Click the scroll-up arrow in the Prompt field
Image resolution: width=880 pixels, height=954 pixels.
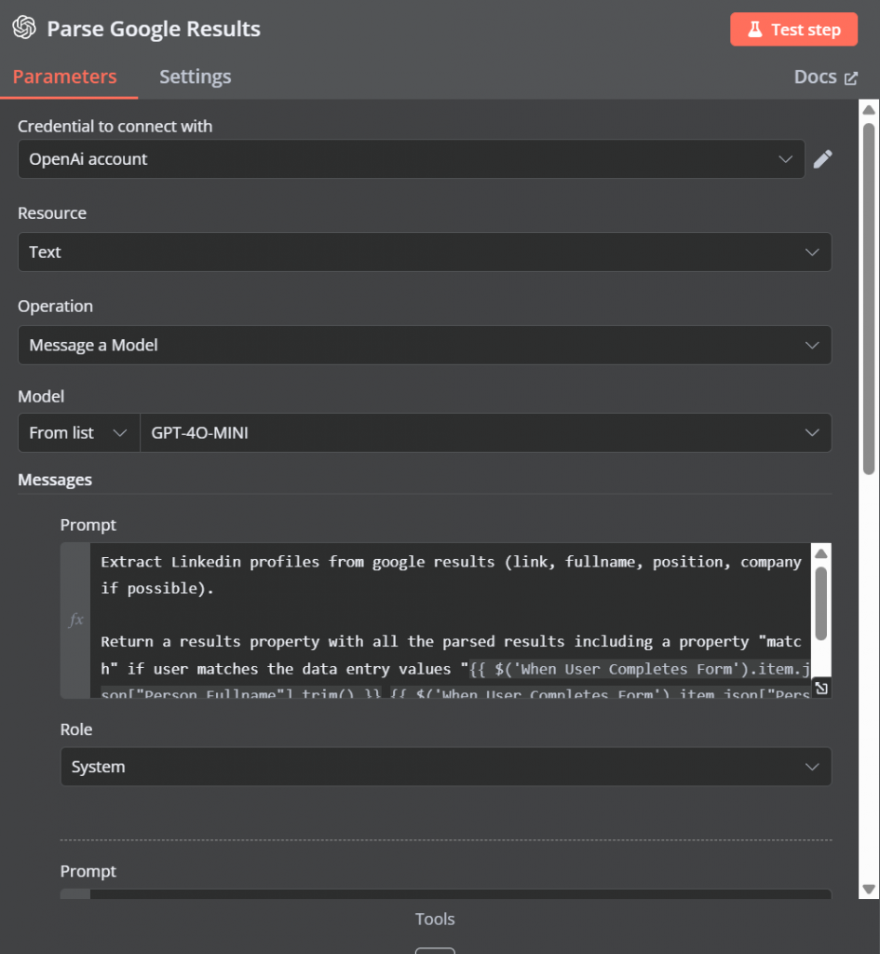coord(820,552)
